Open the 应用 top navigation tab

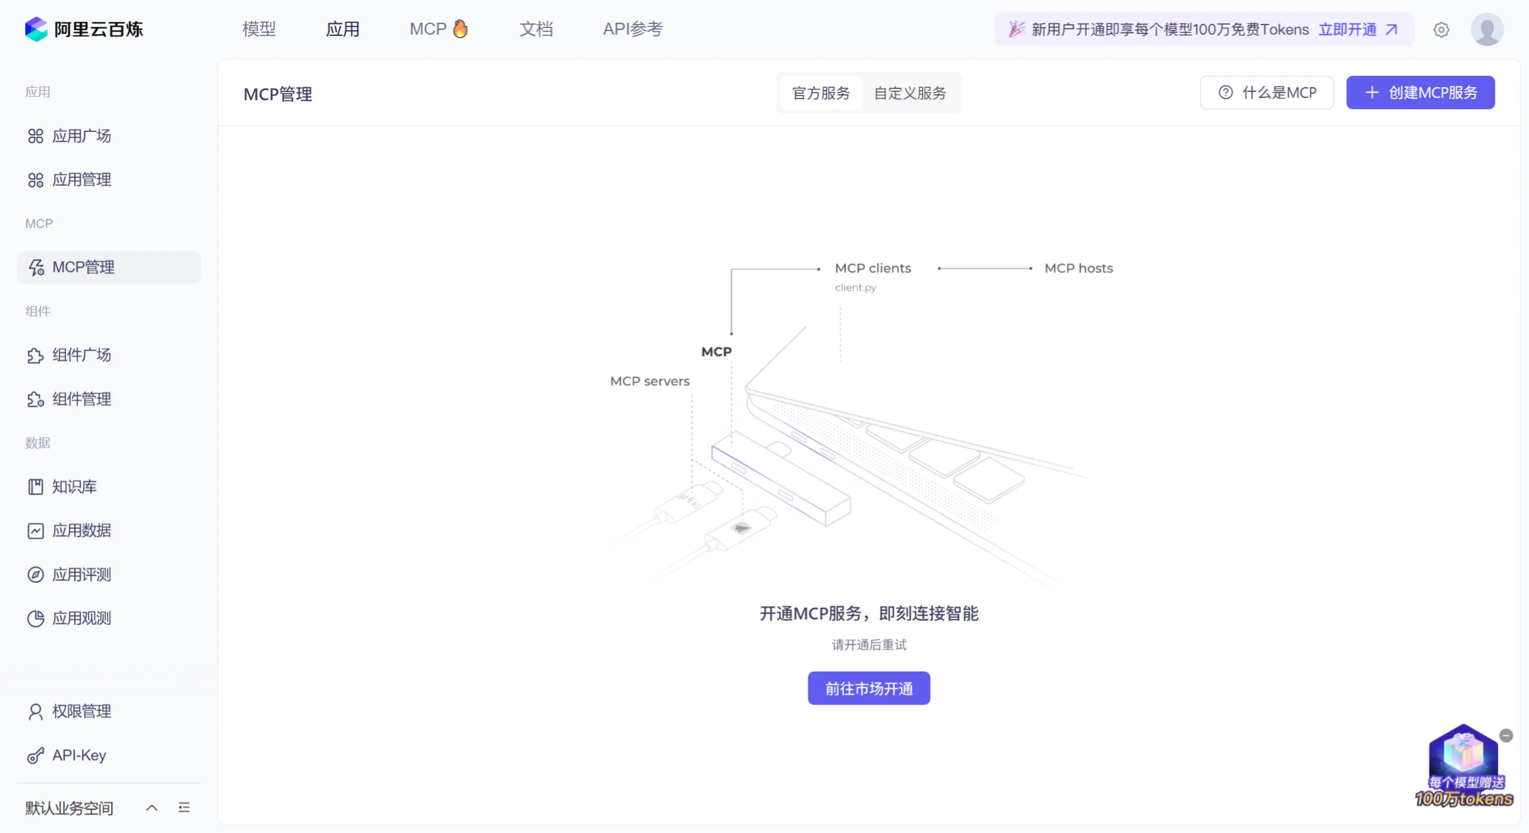click(343, 29)
